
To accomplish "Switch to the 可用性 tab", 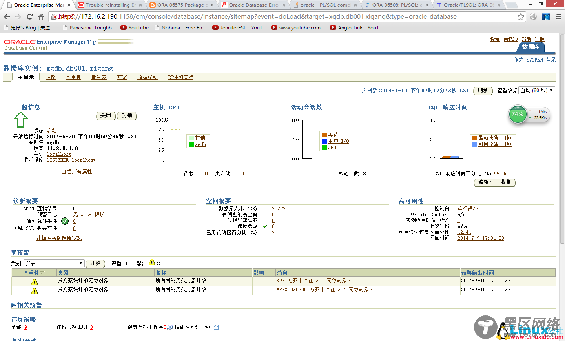I will click(x=73, y=77).
